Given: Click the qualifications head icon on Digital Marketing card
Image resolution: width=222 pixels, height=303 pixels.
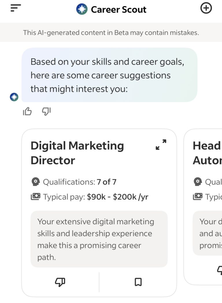Looking at the screenshot, I should point(35,182).
